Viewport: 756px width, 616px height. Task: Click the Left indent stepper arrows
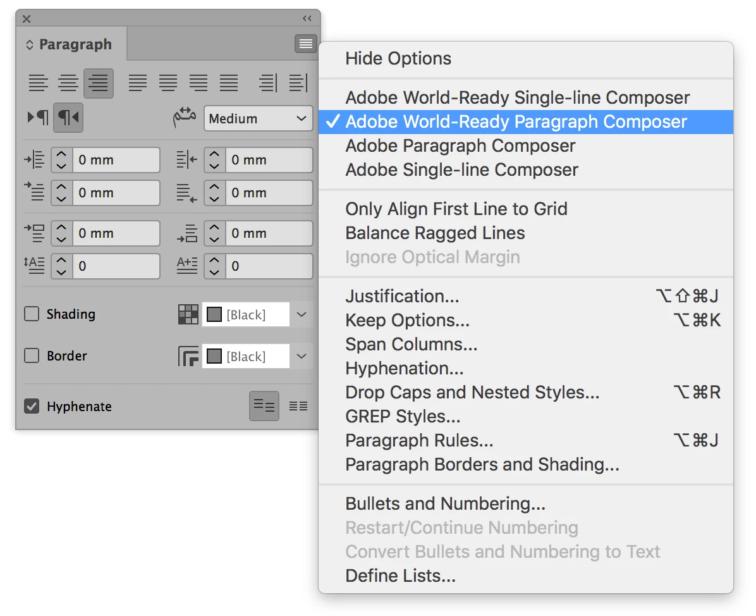62,159
